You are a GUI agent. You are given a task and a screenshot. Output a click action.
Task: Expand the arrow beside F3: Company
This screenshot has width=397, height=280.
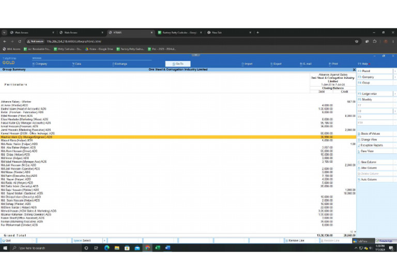[395, 77]
